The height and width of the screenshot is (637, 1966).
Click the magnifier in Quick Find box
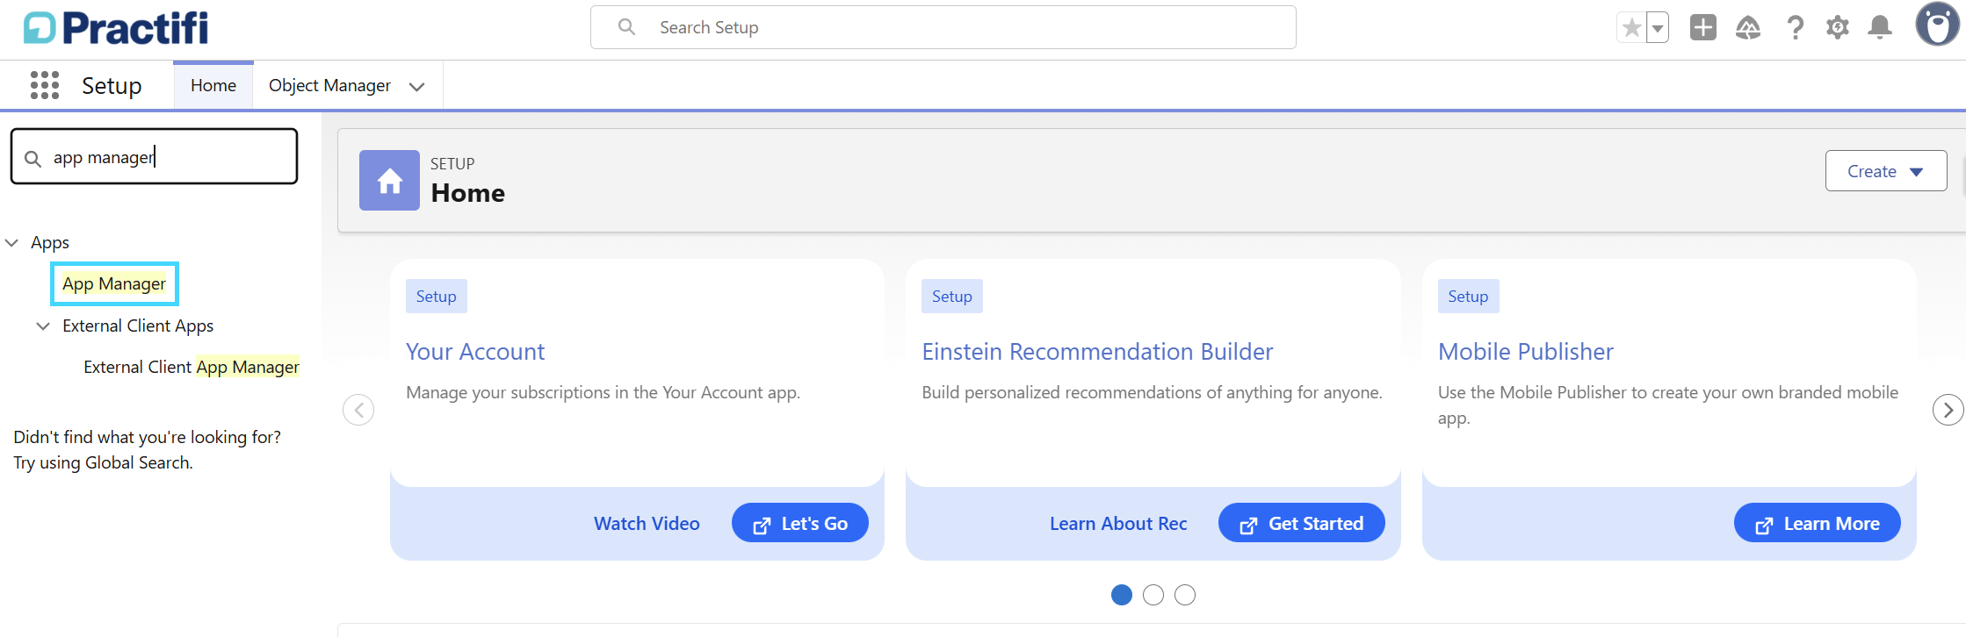click(33, 158)
